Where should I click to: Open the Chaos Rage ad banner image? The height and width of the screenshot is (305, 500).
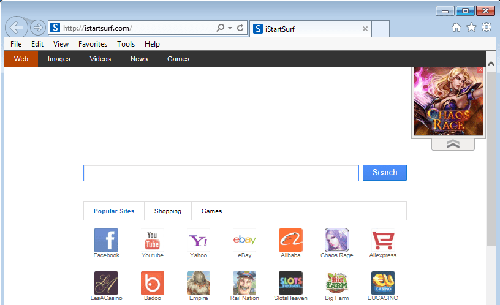click(x=449, y=101)
